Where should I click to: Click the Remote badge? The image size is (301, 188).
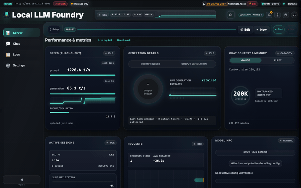[8, 4]
